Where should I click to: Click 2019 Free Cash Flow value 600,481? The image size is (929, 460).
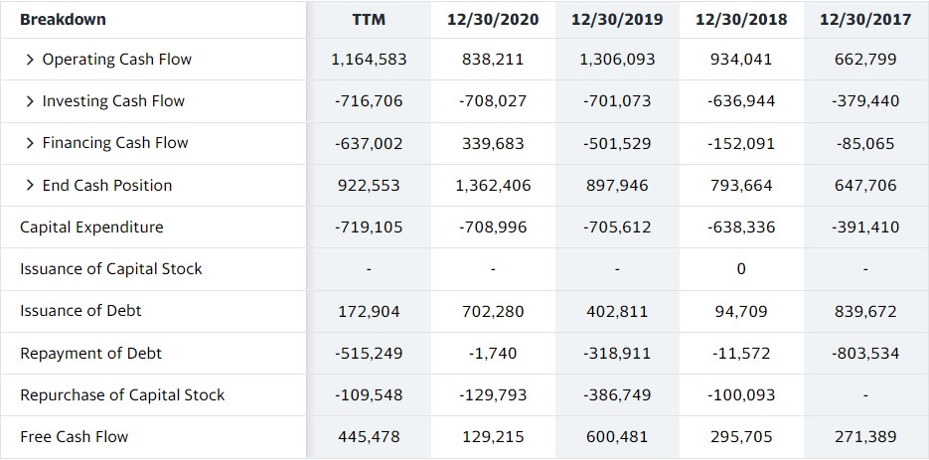pyautogui.click(x=617, y=437)
